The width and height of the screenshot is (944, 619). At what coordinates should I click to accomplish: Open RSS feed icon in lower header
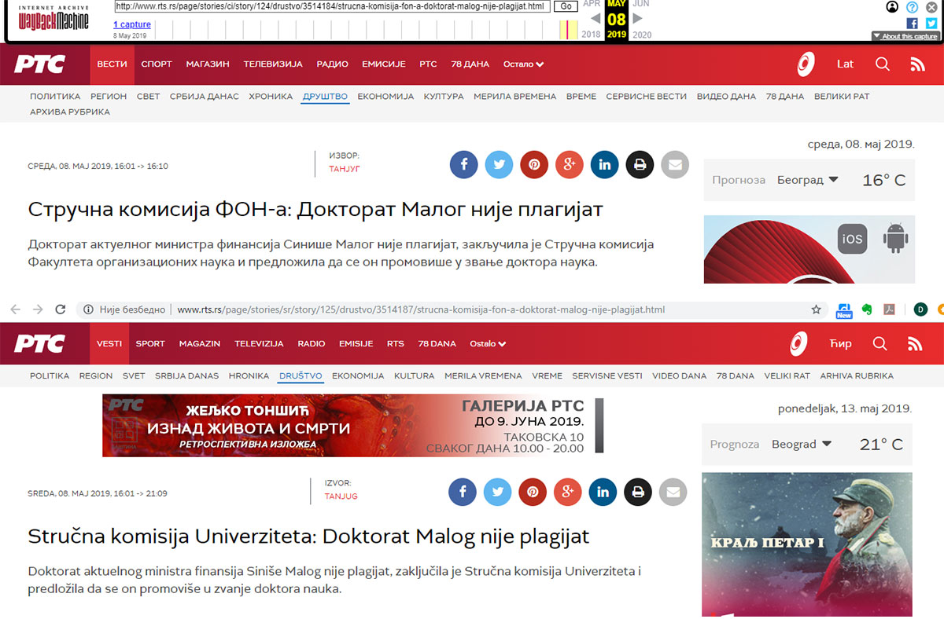[915, 344]
